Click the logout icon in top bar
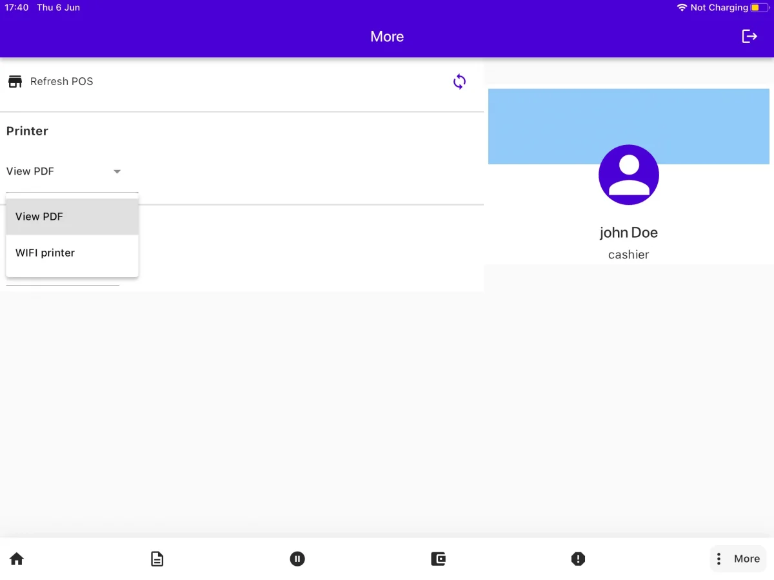 coord(749,37)
